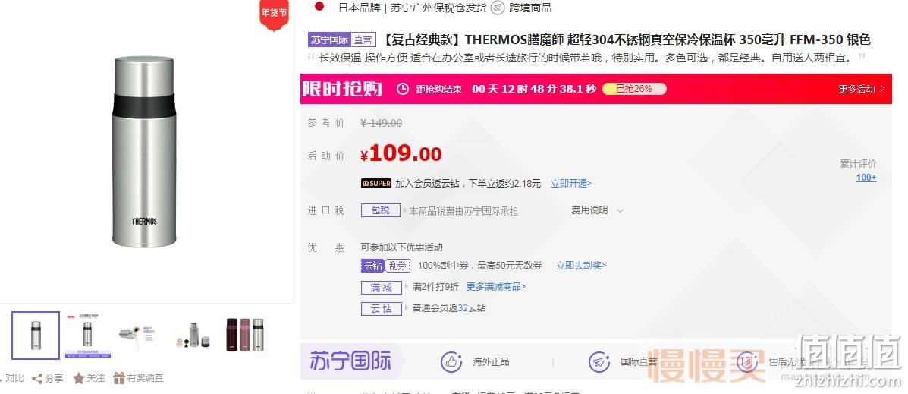Open the 更多活动 chevron link
This screenshot has width=908, height=394.
pos(862,90)
